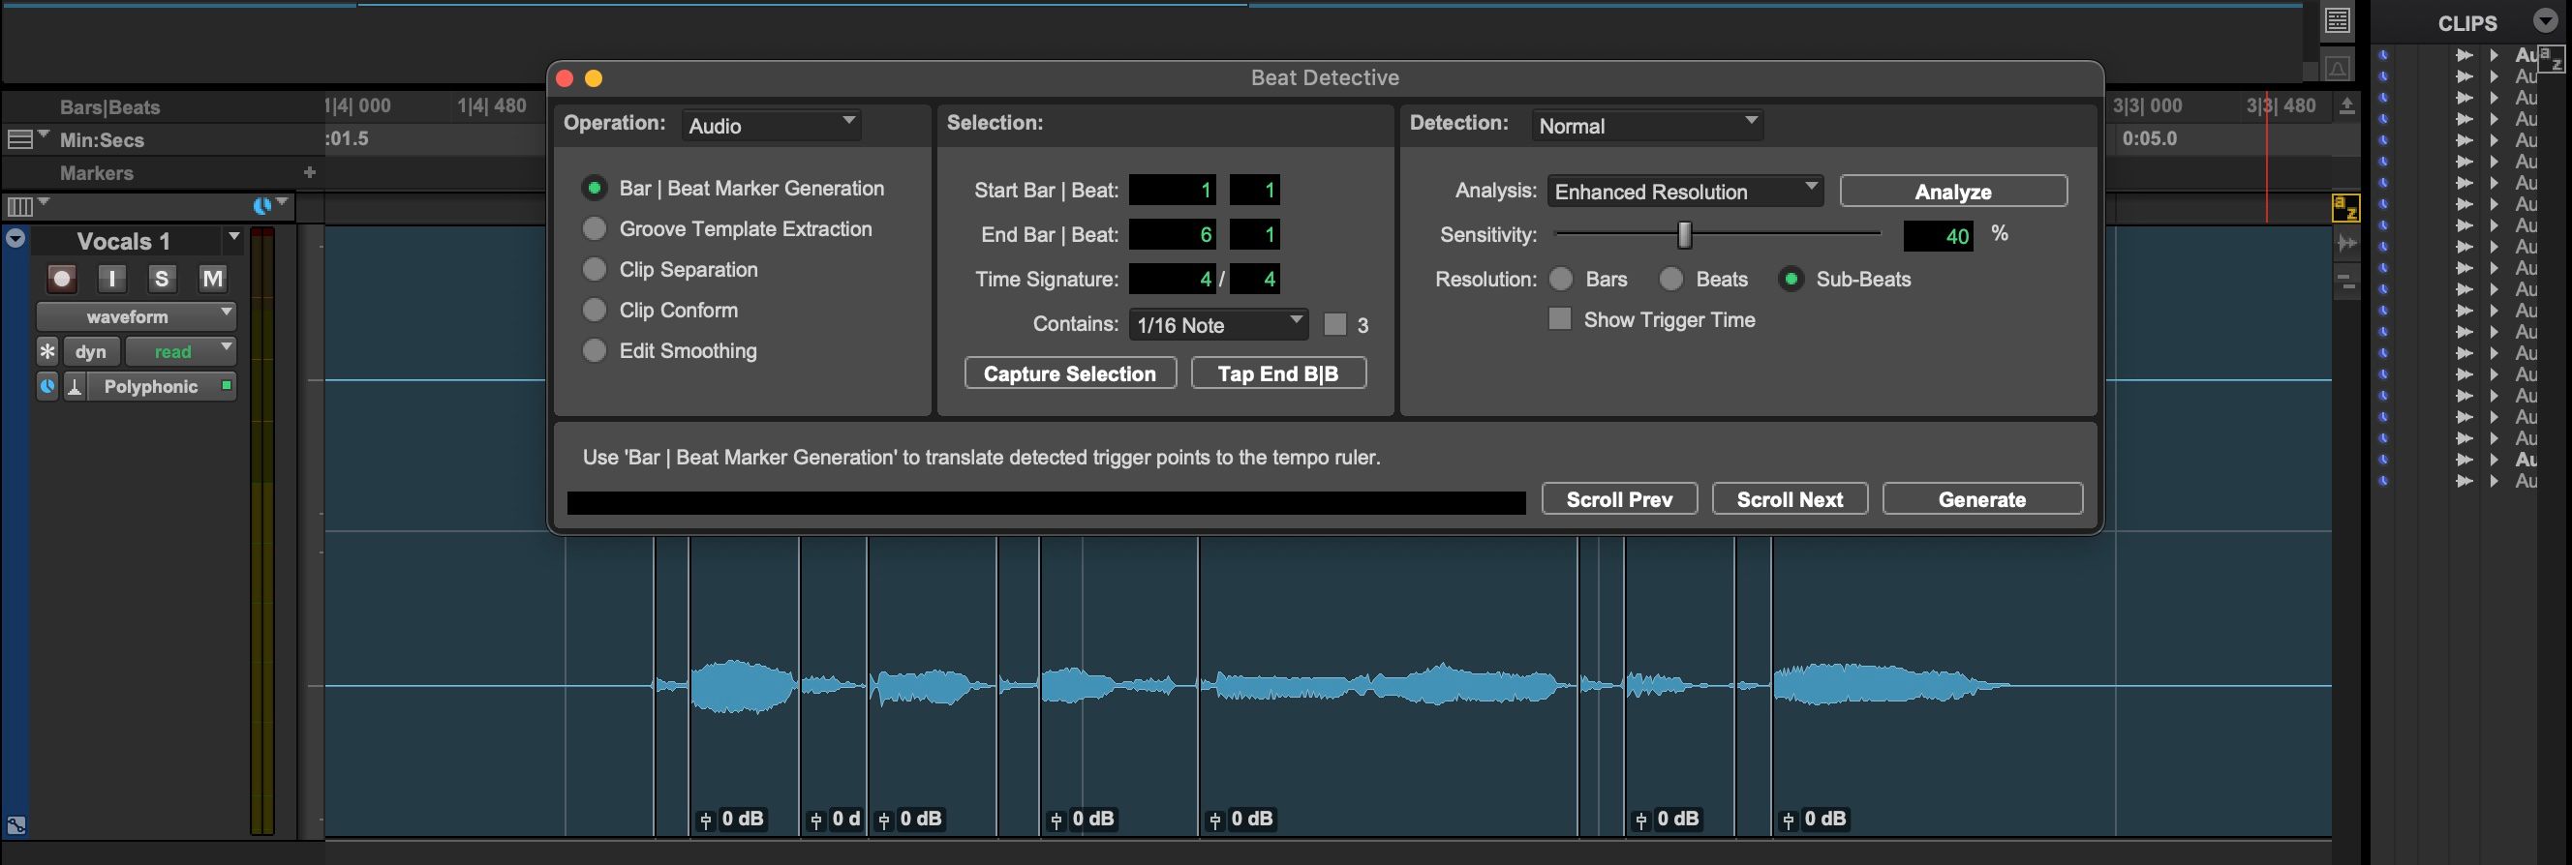Click the Time Signature denominator field
This screenshot has width=2572, height=865.
point(1254,279)
